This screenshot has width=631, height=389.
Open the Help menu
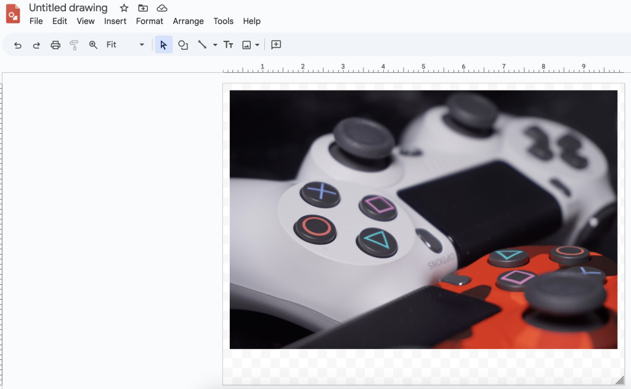pyautogui.click(x=251, y=22)
